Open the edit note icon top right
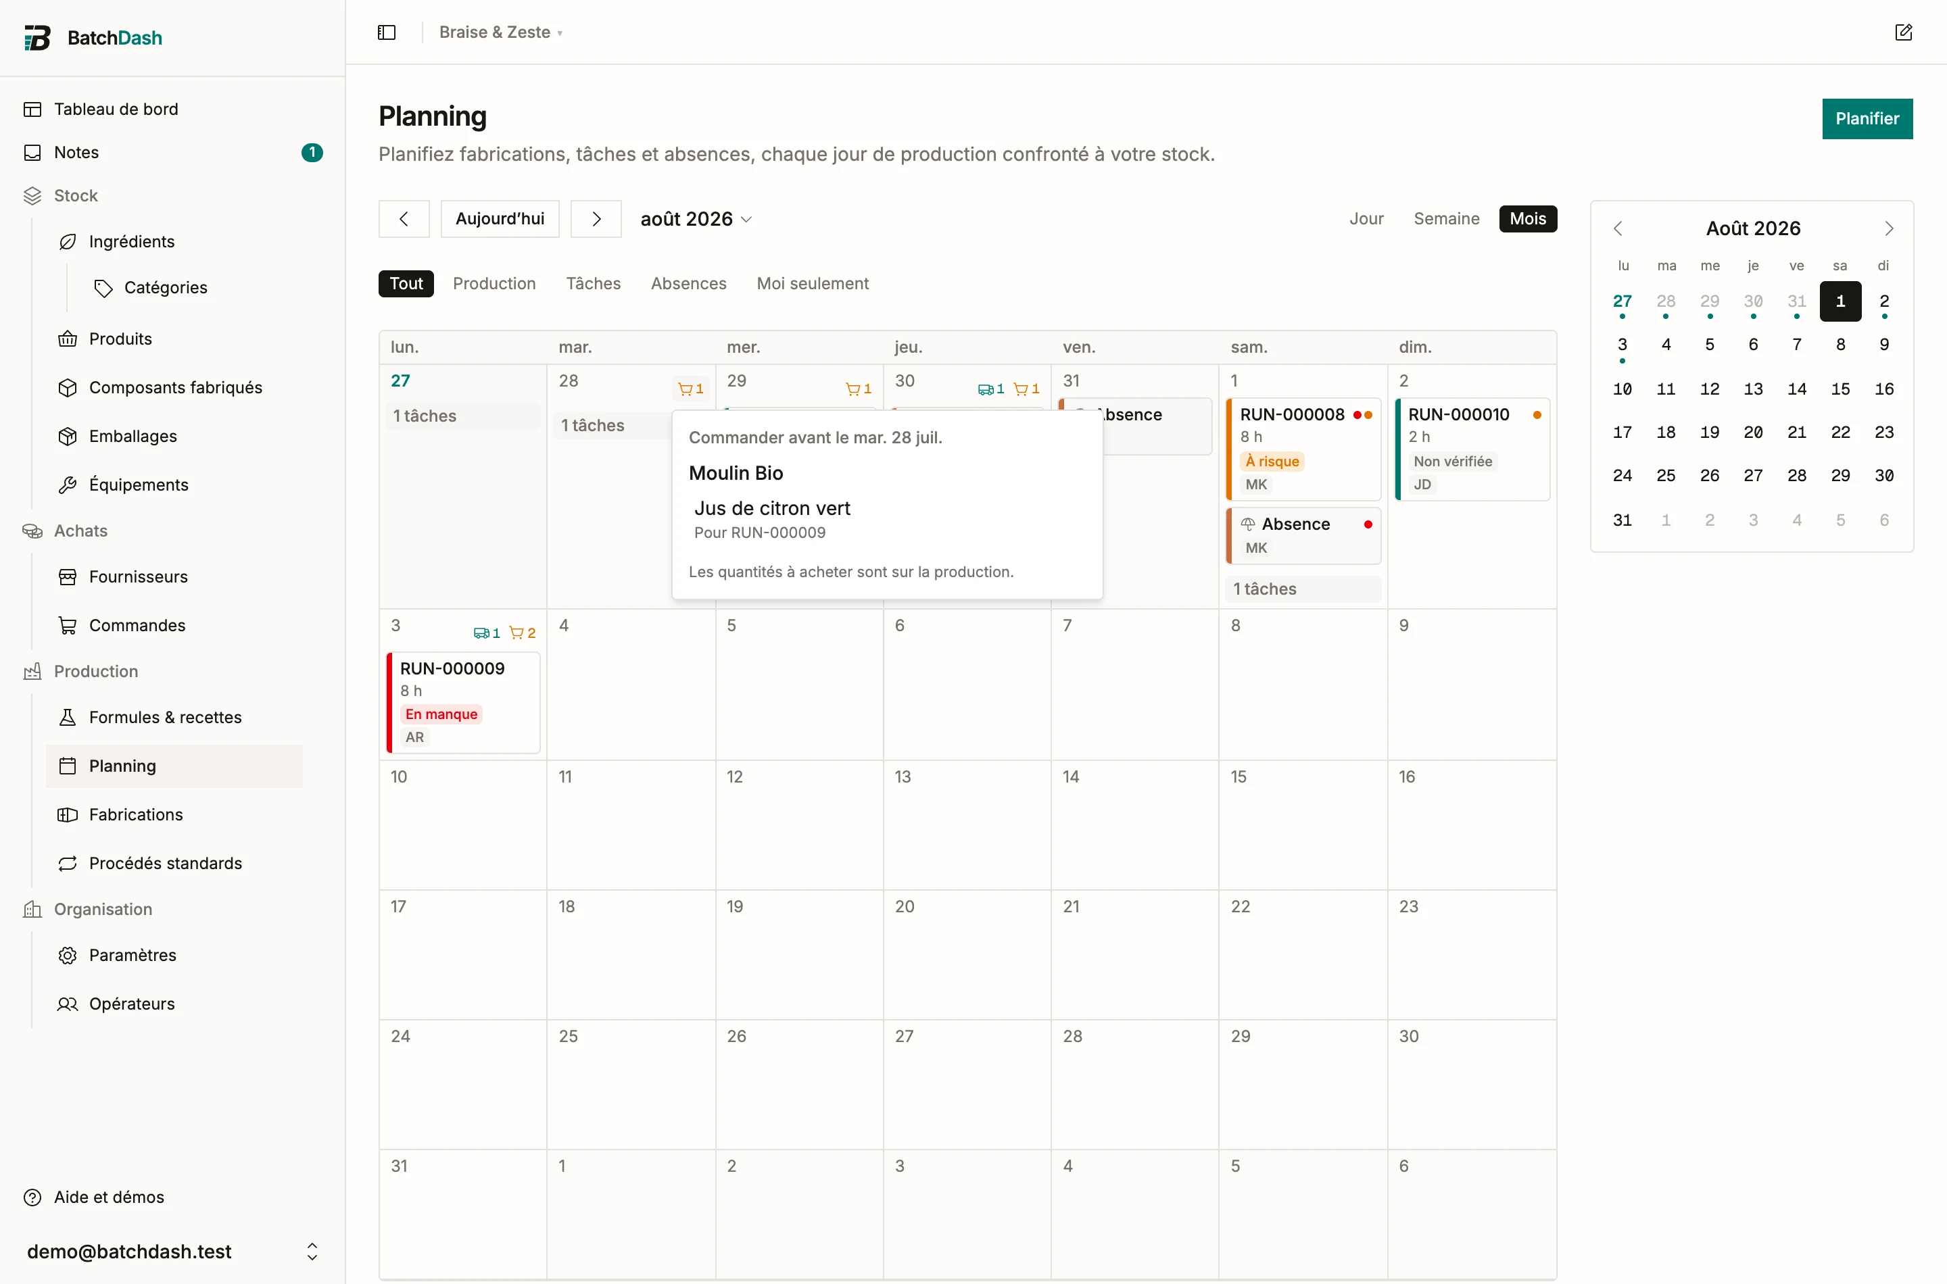This screenshot has width=1947, height=1284. [x=1904, y=32]
